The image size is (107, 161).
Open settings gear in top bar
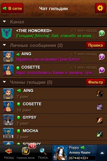click(x=100, y=8)
